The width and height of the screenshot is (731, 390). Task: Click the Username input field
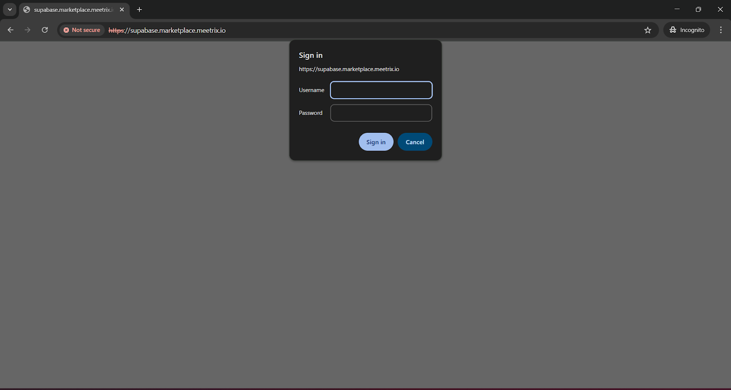click(381, 90)
